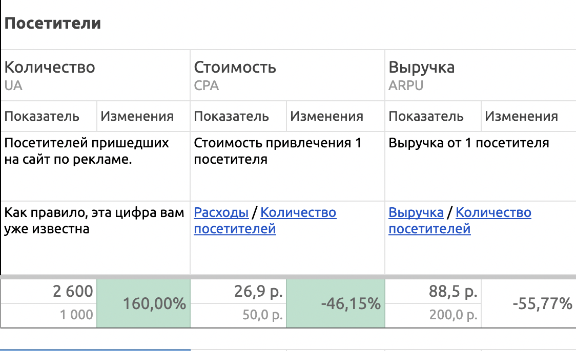Select Изменения subheader under Стоимость

[x=326, y=116]
